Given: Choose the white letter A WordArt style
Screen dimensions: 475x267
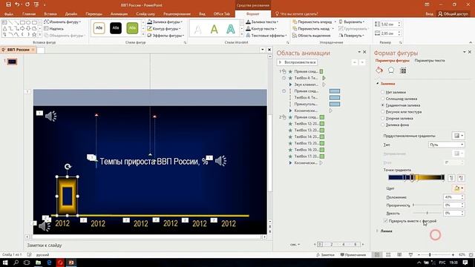Looking at the screenshot, I should 198,30.
